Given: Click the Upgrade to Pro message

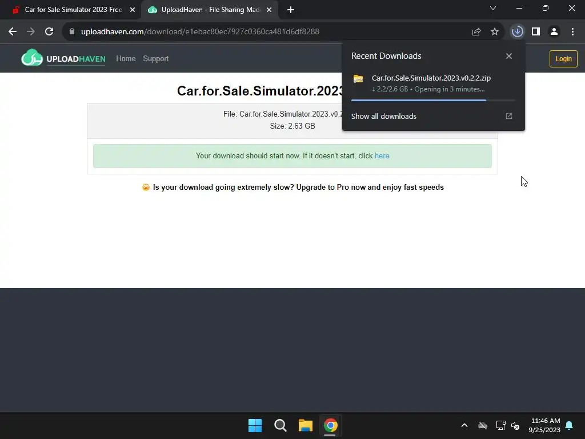Looking at the screenshot, I should click(298, 187).
